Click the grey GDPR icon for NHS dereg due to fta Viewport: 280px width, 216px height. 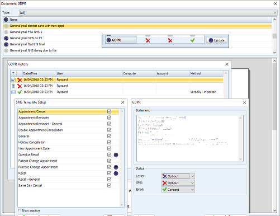point(6,50)
